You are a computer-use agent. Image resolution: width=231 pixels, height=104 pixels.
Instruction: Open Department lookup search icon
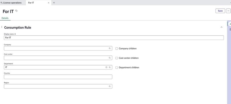coord(110,67)
